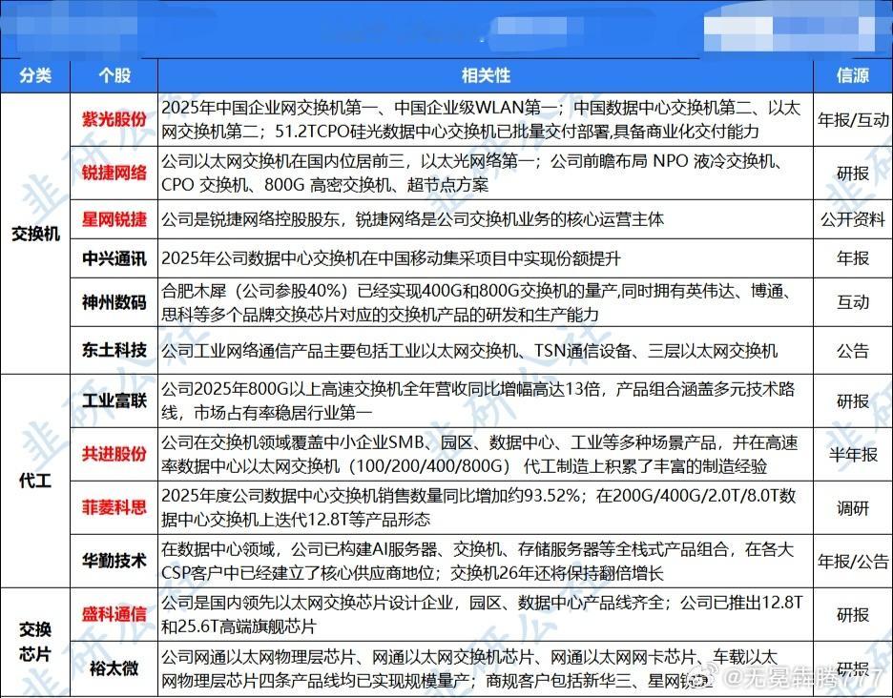Select the 交换机 category cell
This screenshot has width=893, height=698.
coord(35,234)
